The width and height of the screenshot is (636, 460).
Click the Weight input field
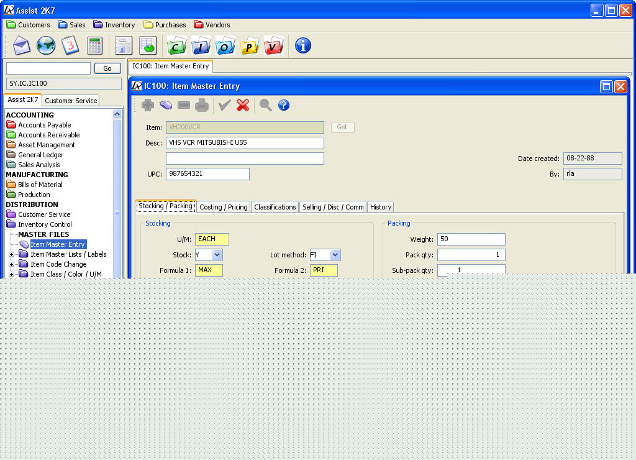pyautogui.click(x=471, y=239)
